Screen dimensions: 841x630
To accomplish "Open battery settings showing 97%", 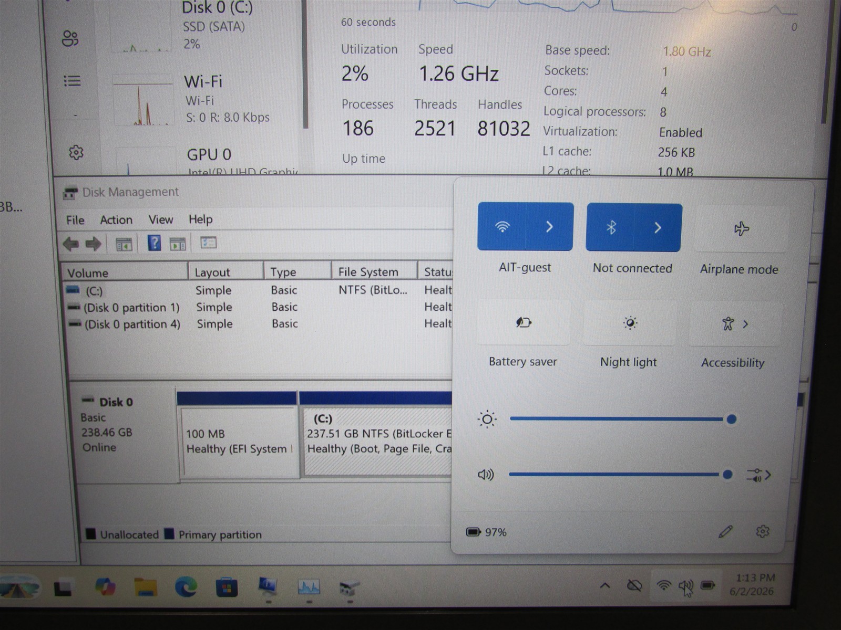I will (486, 532).
